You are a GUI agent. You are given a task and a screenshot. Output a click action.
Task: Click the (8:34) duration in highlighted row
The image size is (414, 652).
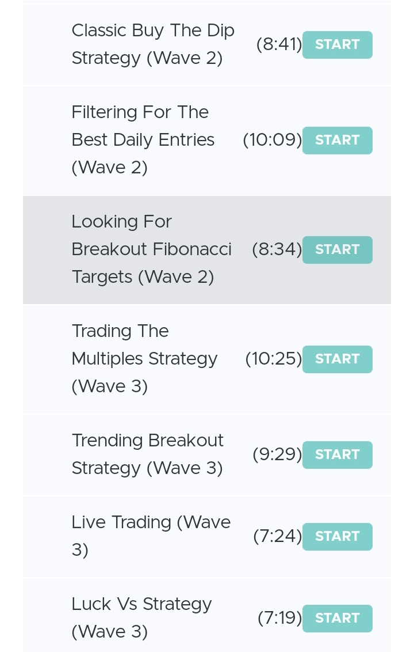[277, 249]
